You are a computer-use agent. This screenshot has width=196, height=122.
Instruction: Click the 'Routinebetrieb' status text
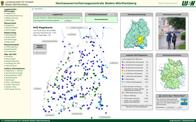(x=101, y=20)
